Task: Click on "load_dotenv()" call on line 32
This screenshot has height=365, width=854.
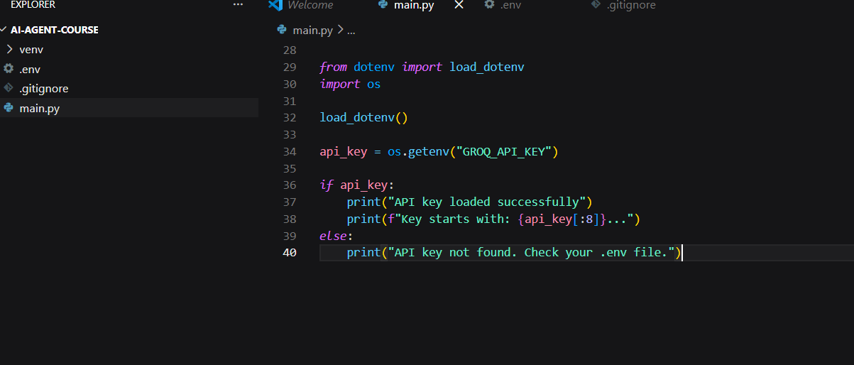Action: 364,118
